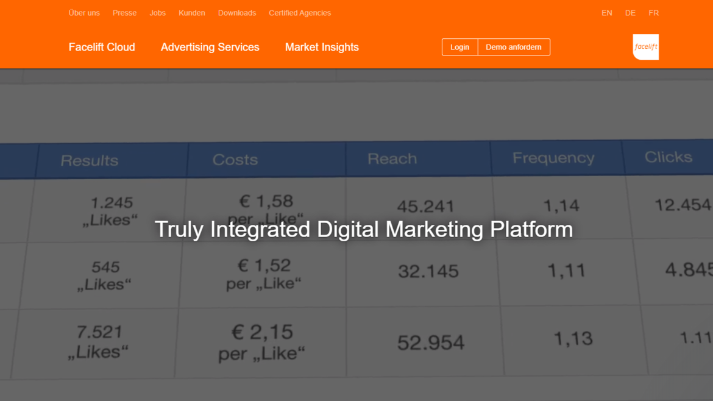Click the Costs column header
This screenshot has width=713, height=401.
(235, 160)
